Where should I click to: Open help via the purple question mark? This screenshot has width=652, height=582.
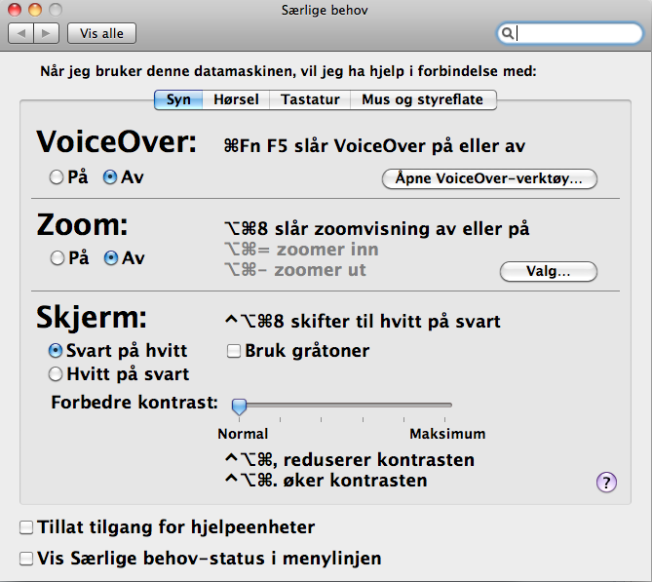point(606,483)
